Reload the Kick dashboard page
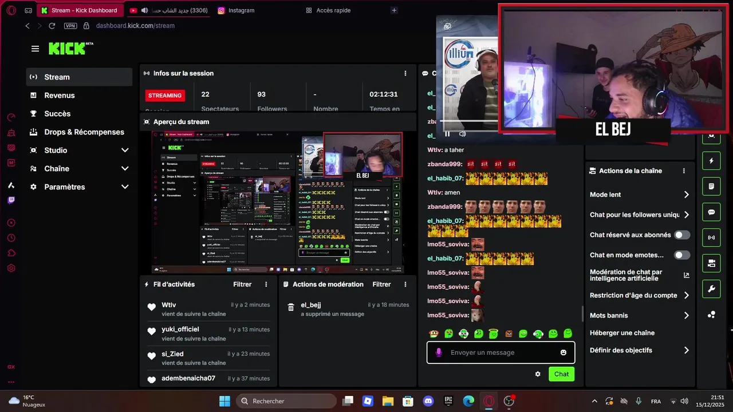Viewport: 733px width, 412px height. coord(52,26)
